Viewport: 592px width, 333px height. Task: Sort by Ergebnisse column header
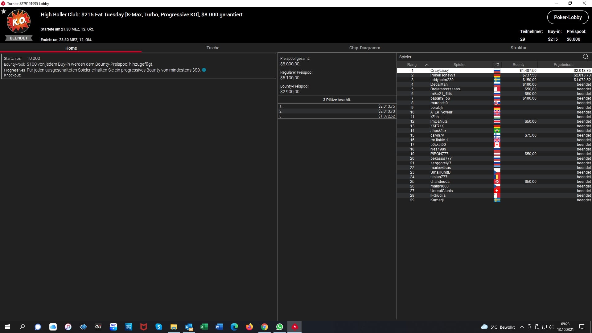563,65
